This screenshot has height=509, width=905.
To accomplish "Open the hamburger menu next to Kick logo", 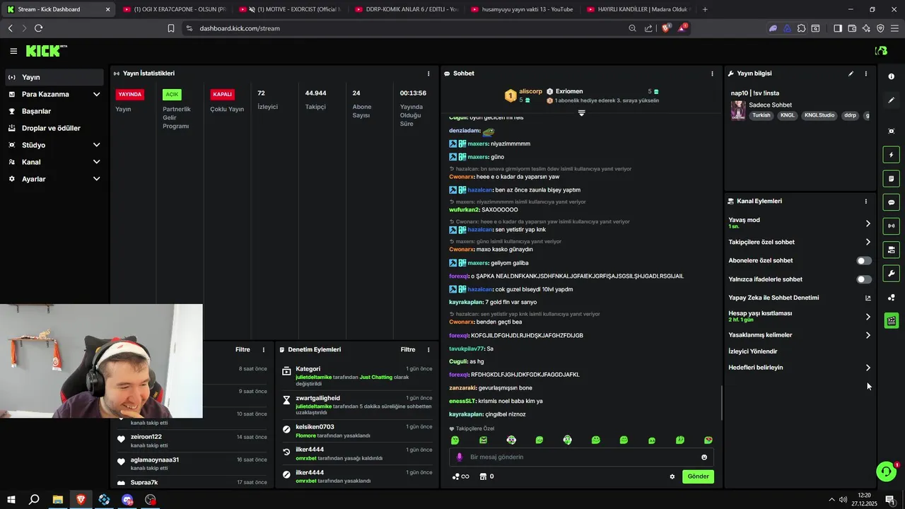I will [13, 51].
